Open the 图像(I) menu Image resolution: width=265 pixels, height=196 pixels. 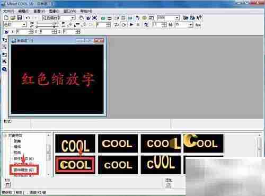click(x=54, y=11)
